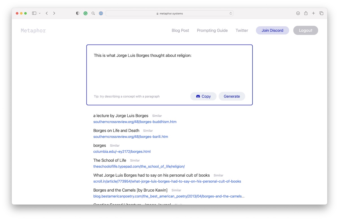Open a new tab with plus icon
Image resolution: width=339 pixels, height=220 pixels.
point(313,13)
